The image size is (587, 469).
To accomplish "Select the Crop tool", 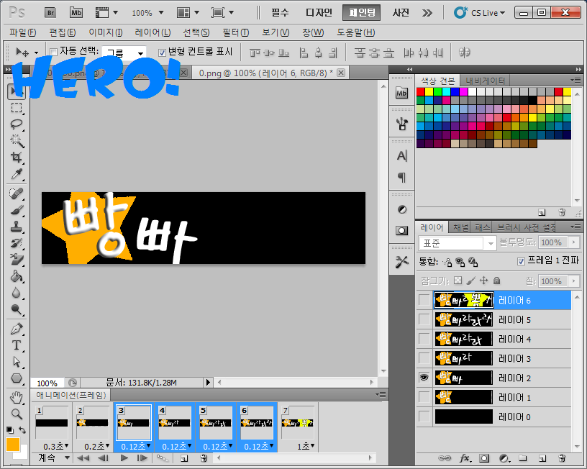I will coord(16,158).
